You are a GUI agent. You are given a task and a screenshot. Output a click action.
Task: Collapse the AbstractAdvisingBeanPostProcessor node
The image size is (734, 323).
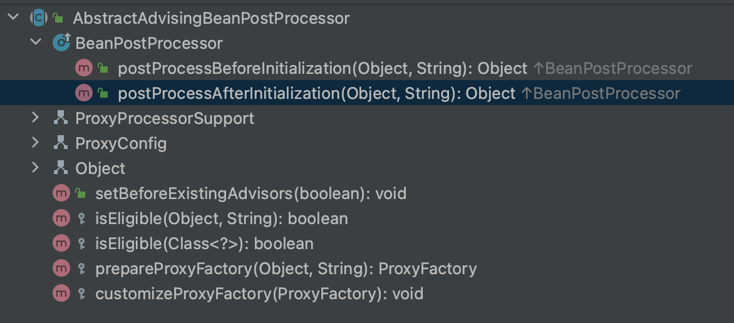click(13, 18)
